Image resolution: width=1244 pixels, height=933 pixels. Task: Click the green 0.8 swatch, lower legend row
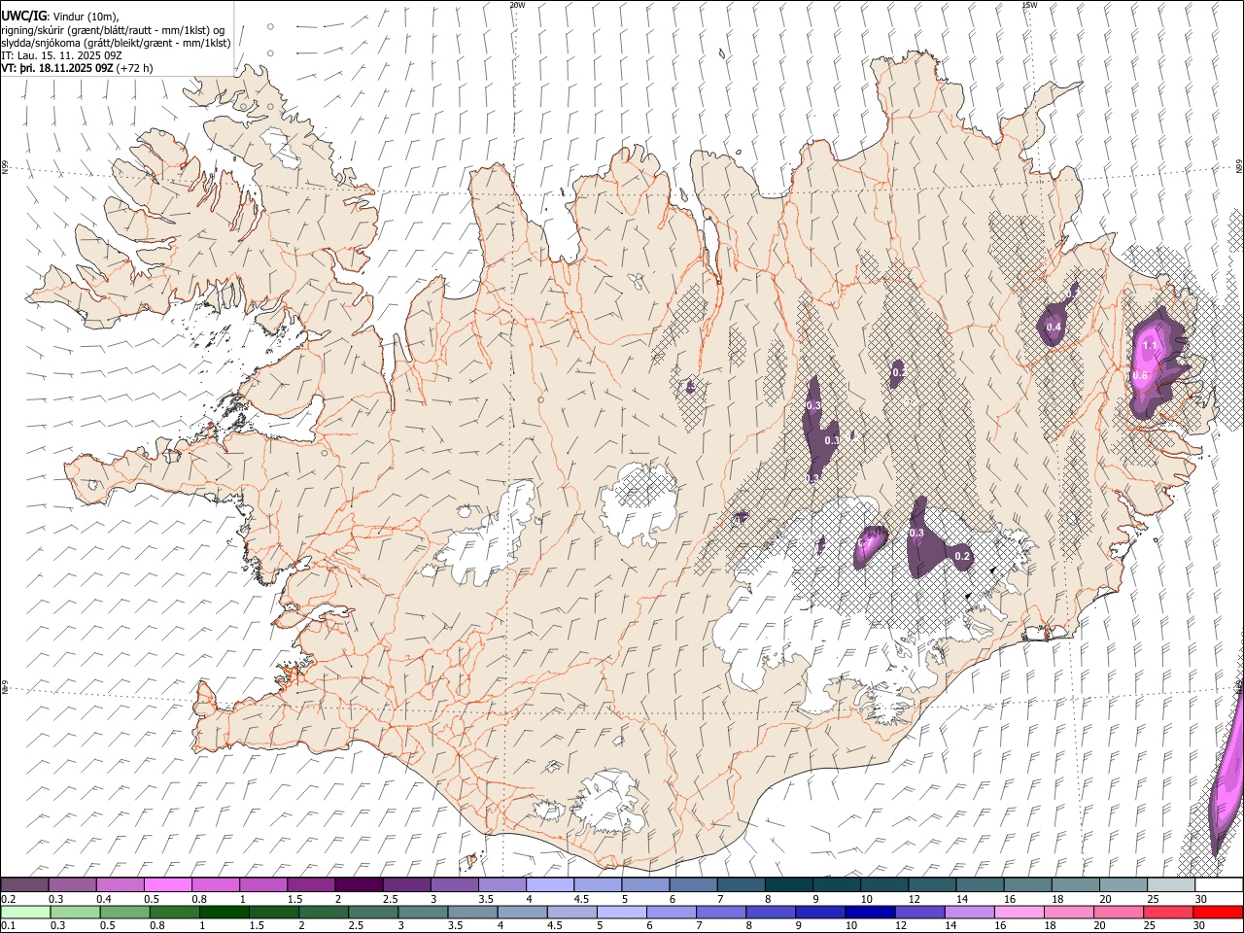[174, 912]
